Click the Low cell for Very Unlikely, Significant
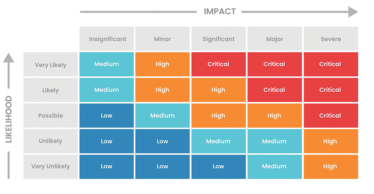This screenshot has height=194, width=374. 219,166
